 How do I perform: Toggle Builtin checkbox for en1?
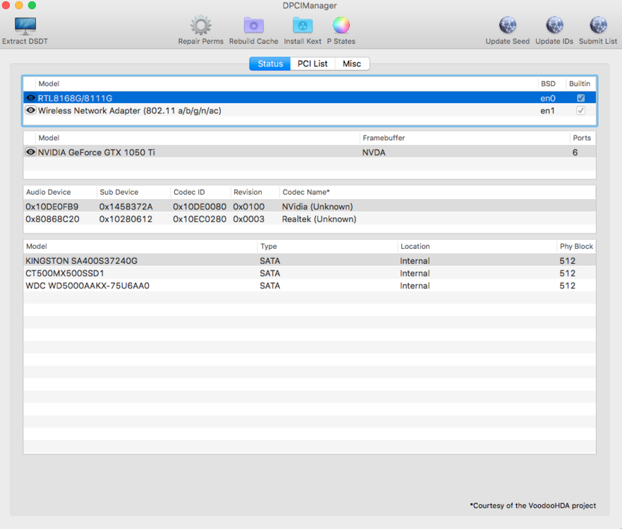pyautogui.click(x=581, y=110)
